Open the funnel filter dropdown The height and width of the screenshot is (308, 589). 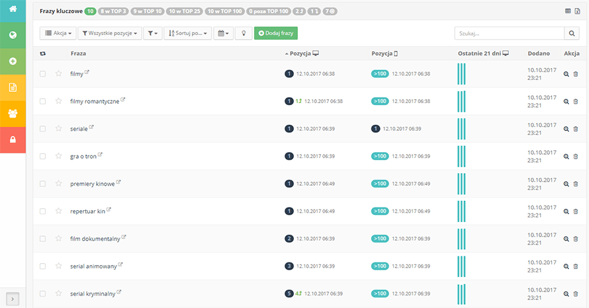click(x=152, y=33)
